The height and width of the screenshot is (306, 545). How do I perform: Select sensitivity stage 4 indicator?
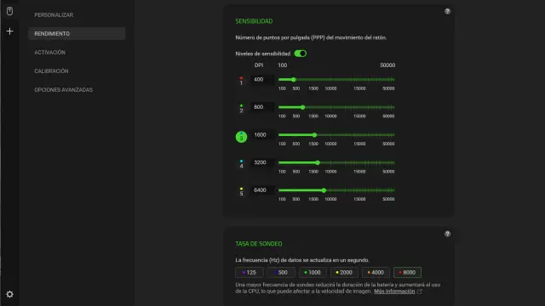tap(241, 164)
